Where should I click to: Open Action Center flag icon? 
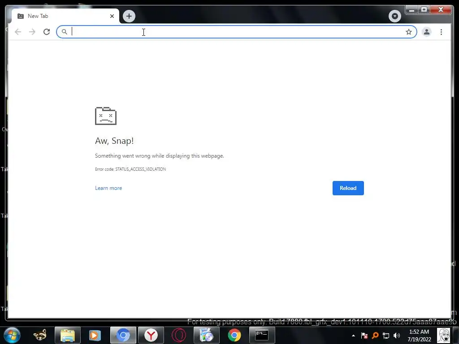coord(364,335)
